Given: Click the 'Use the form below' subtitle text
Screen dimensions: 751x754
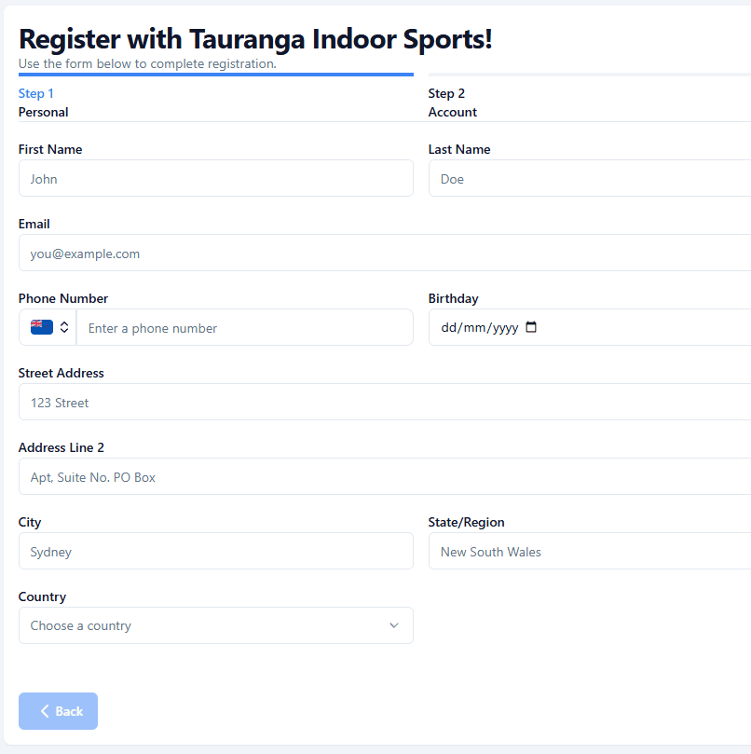Looking at the screenshot, I should point(147,63).
